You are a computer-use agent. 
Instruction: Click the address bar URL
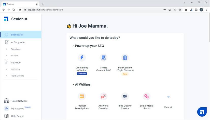pos(45,10)
